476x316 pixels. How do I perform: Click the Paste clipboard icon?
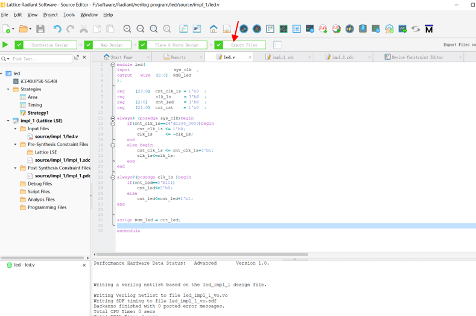[x=110, y=29]
